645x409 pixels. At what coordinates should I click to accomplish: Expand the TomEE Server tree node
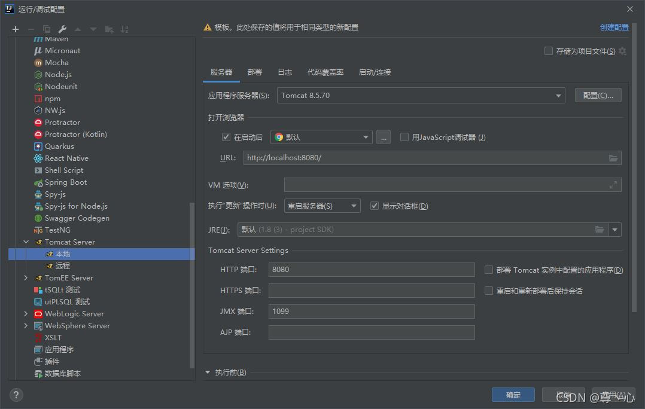click(x=26, y=278)
